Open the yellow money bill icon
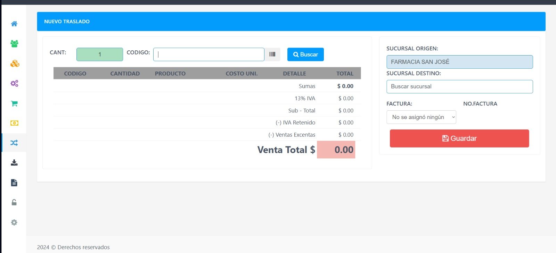This screenshot has height=253, width=556. tap(14, 123)
